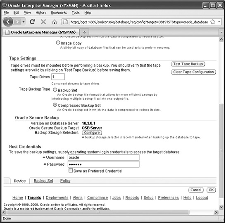Open the Deployments footer link

click(x=57, y=198)
